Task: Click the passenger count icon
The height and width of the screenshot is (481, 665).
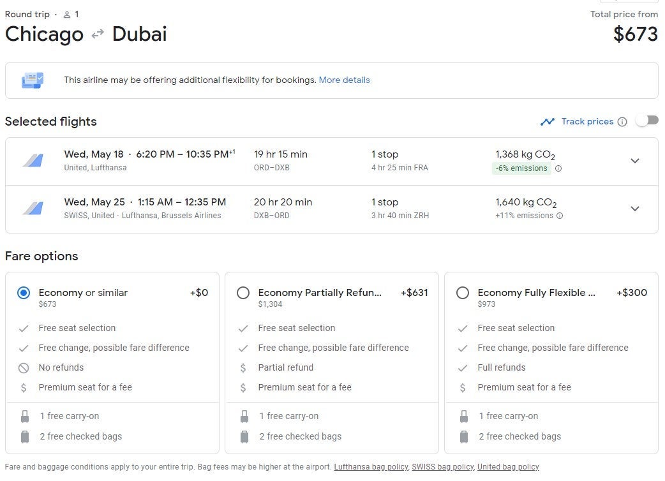Action: 67,14
